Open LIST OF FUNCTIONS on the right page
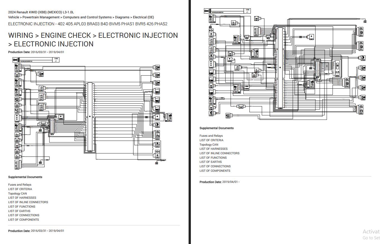Image resolution: width=380 pixels, height=244 pixels. coord(213,158)
